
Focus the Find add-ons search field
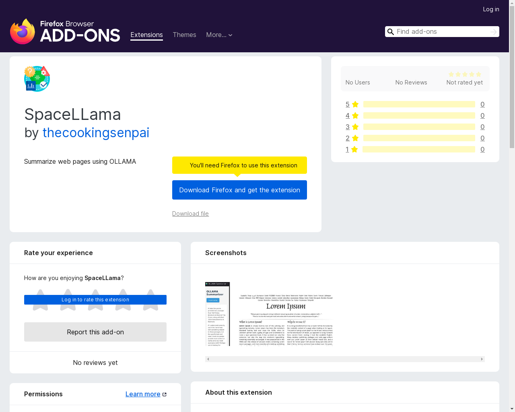(x=442, y=32)
